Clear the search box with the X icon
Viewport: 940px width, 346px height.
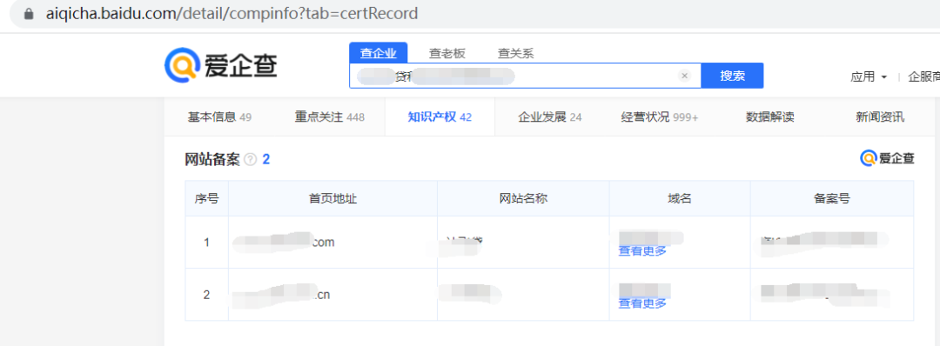pyautogui.click(x=685, y=76)
